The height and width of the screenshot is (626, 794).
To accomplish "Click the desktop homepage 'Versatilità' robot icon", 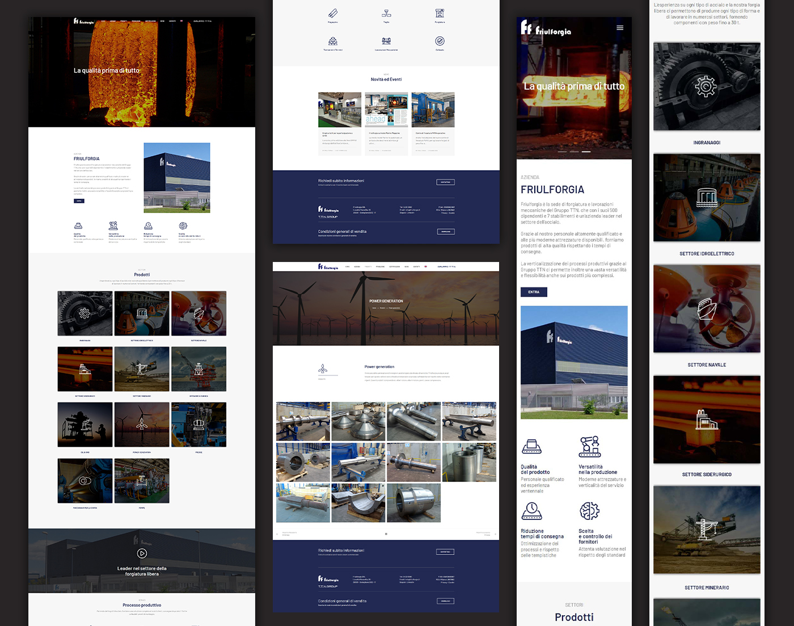I will [x=113, y=226].
